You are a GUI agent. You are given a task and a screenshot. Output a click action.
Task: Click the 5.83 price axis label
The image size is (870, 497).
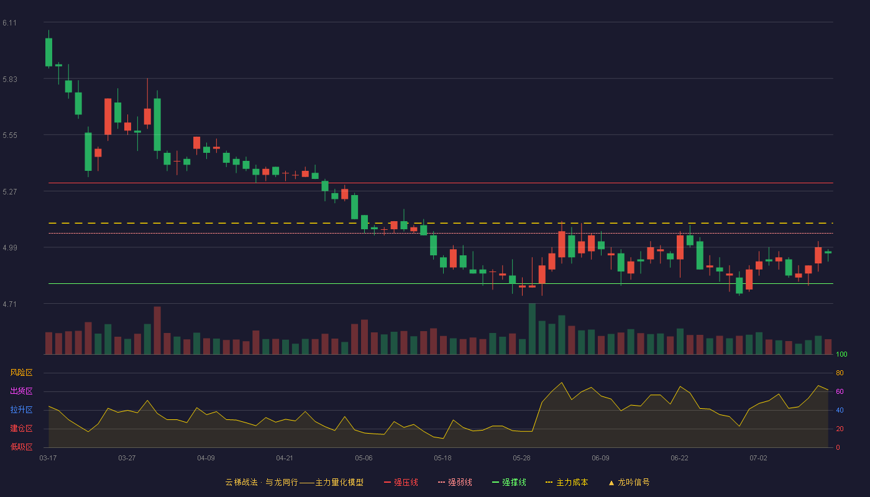coord(9,80)
